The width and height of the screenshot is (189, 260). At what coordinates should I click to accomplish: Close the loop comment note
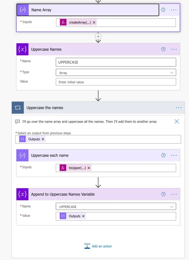[x=177, y=121]
